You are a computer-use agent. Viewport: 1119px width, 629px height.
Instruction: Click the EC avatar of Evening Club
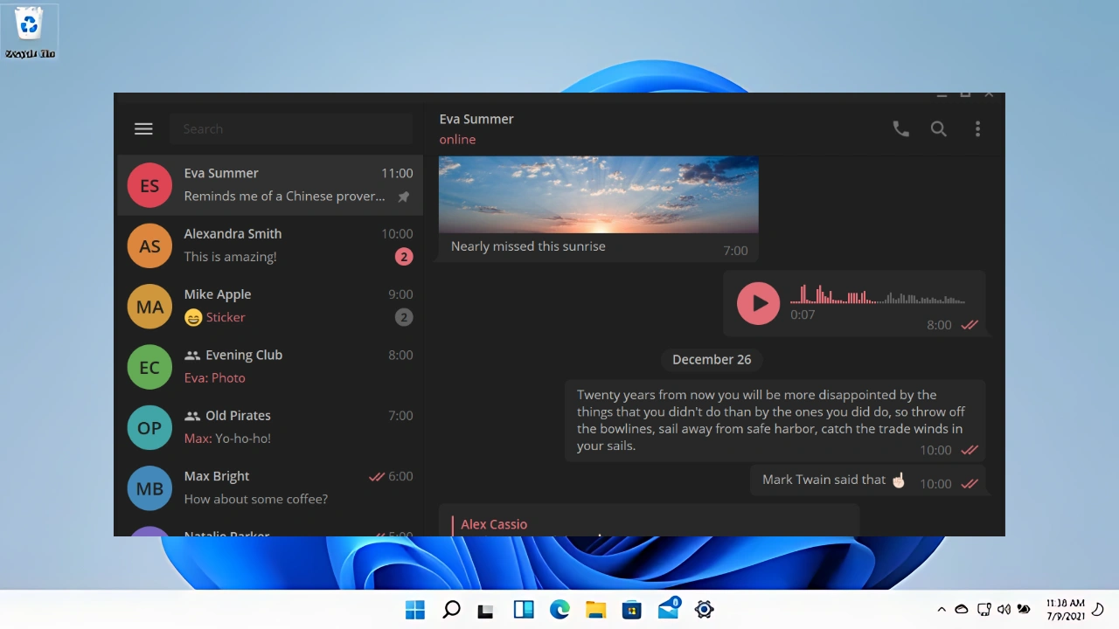pyautogui.click(x=149, y=367)
